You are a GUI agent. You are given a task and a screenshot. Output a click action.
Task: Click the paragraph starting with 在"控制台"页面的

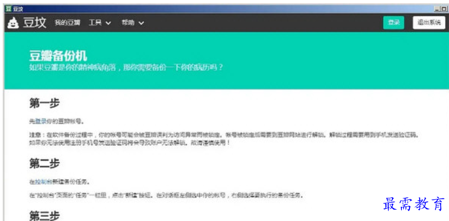pos(166,196)
